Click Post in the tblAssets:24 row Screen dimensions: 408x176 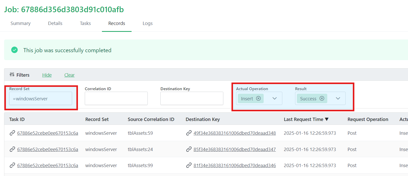pos(352,149)
